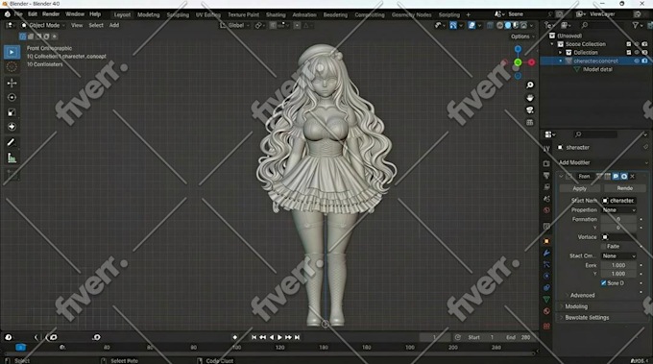Play the animation forward
Screen dimensions: 653x364
coord(279,337)
